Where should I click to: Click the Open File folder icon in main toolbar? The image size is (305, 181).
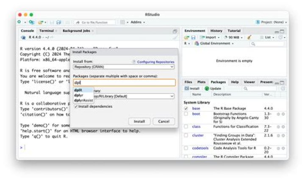[41, 22]
